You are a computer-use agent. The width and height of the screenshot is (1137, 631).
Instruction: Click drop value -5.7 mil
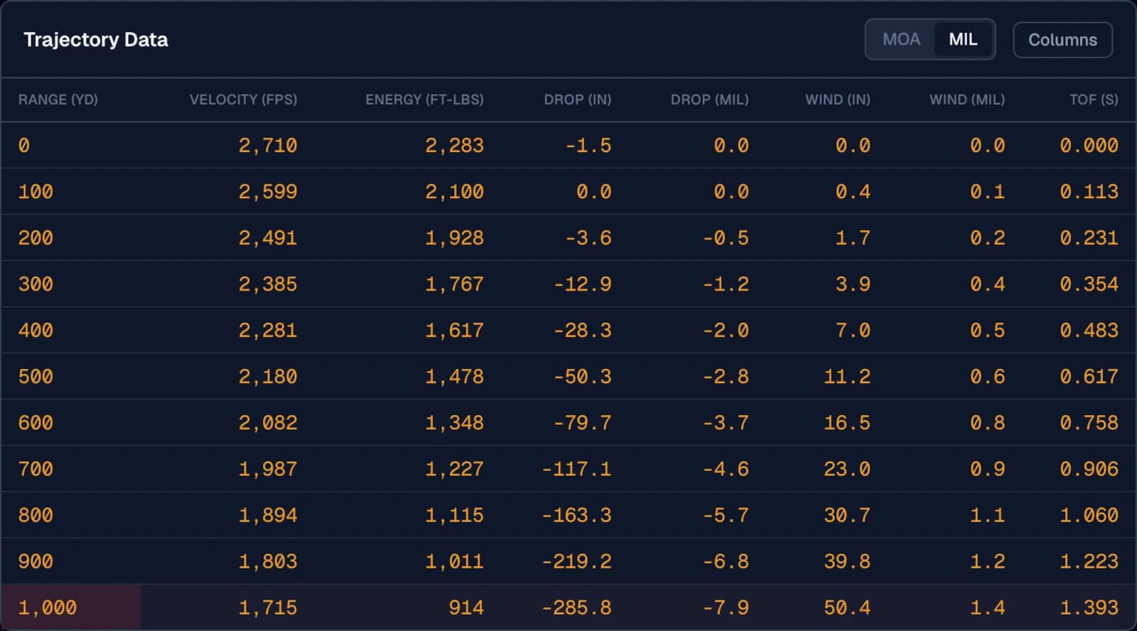point(726,515)
